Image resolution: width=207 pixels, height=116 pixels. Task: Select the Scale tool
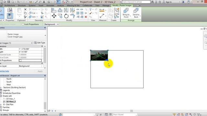82,13
